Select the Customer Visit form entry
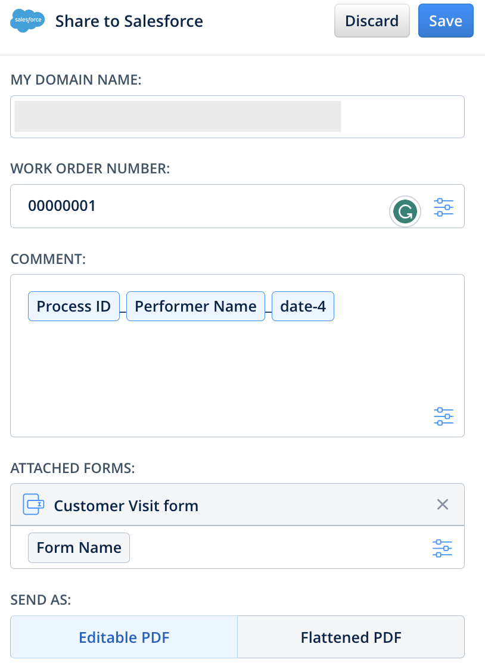The width and height of the screenshot is (485, 672). click(x=126, y=506)
